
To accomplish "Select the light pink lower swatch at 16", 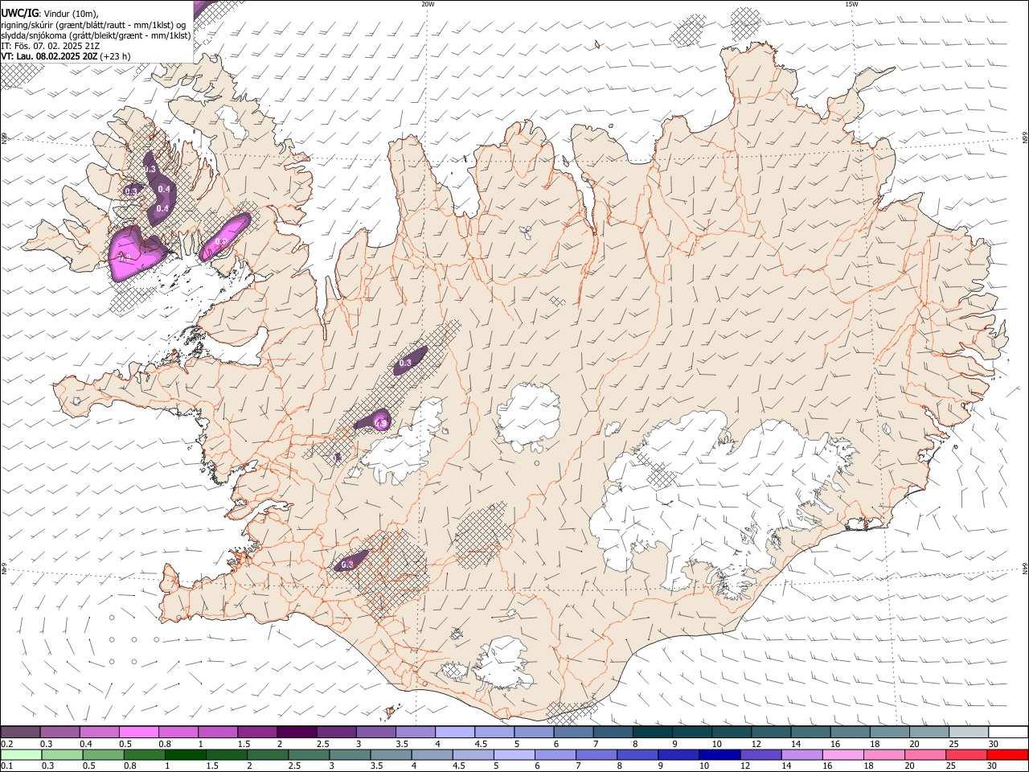I will pyautogui.click(x=843, y=755).
